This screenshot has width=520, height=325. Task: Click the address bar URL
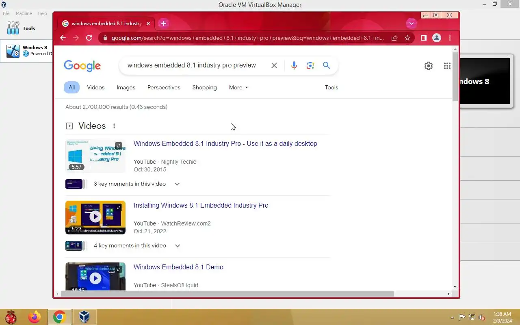click(x=248, y=38)
